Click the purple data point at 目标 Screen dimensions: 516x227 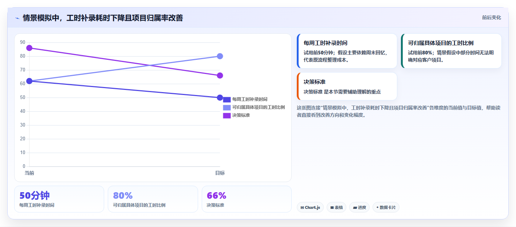click(220, 75)
